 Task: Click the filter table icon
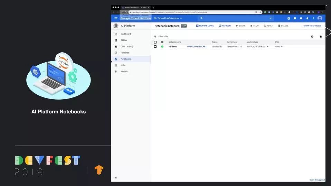[155, 37]
